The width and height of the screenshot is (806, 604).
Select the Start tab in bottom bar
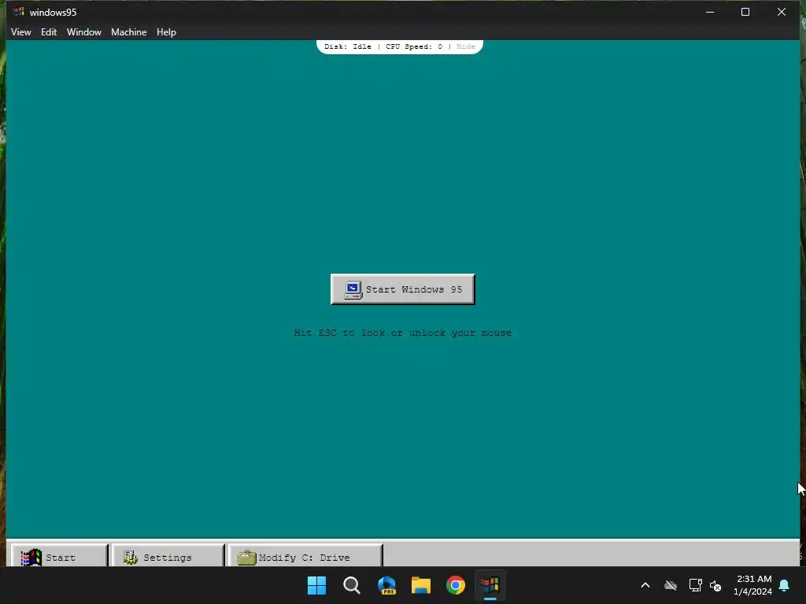[x=60, y=556]
